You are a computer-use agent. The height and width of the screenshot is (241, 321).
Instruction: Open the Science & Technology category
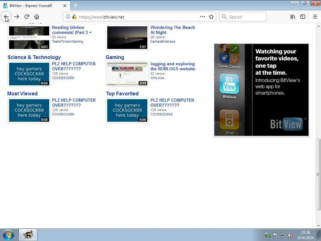click(x=34, y=57)
